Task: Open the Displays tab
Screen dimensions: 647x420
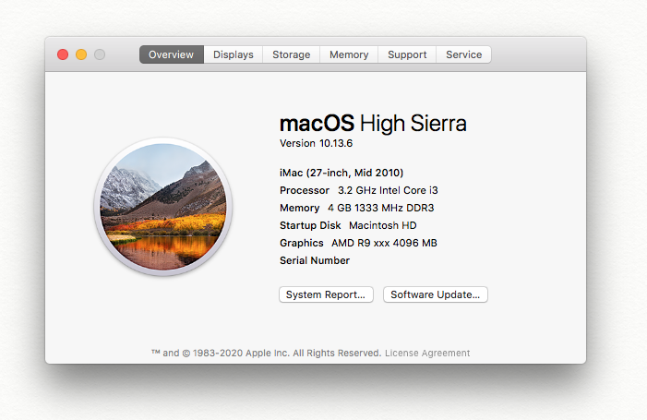Action: pos(234,54)
